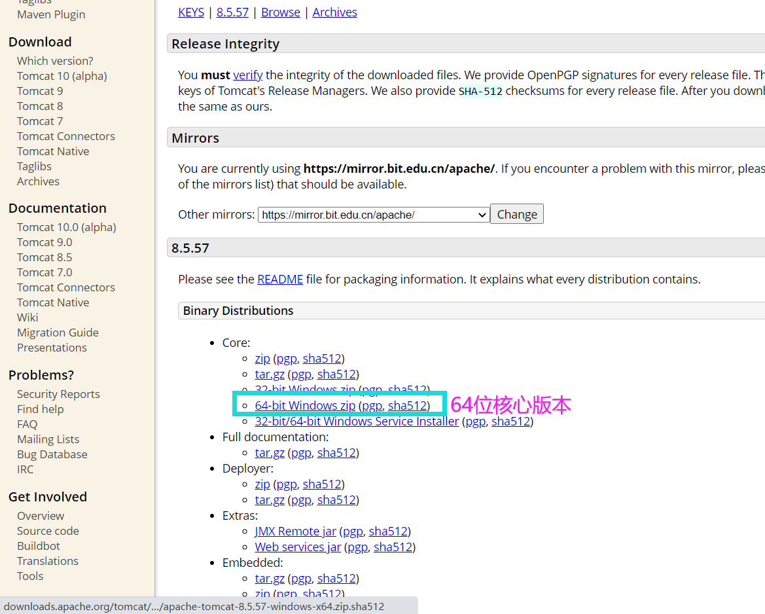This screenshot has width=765, height=614.
Task: Open Tomcat 9.0 documentation
Action: point(44,243)
